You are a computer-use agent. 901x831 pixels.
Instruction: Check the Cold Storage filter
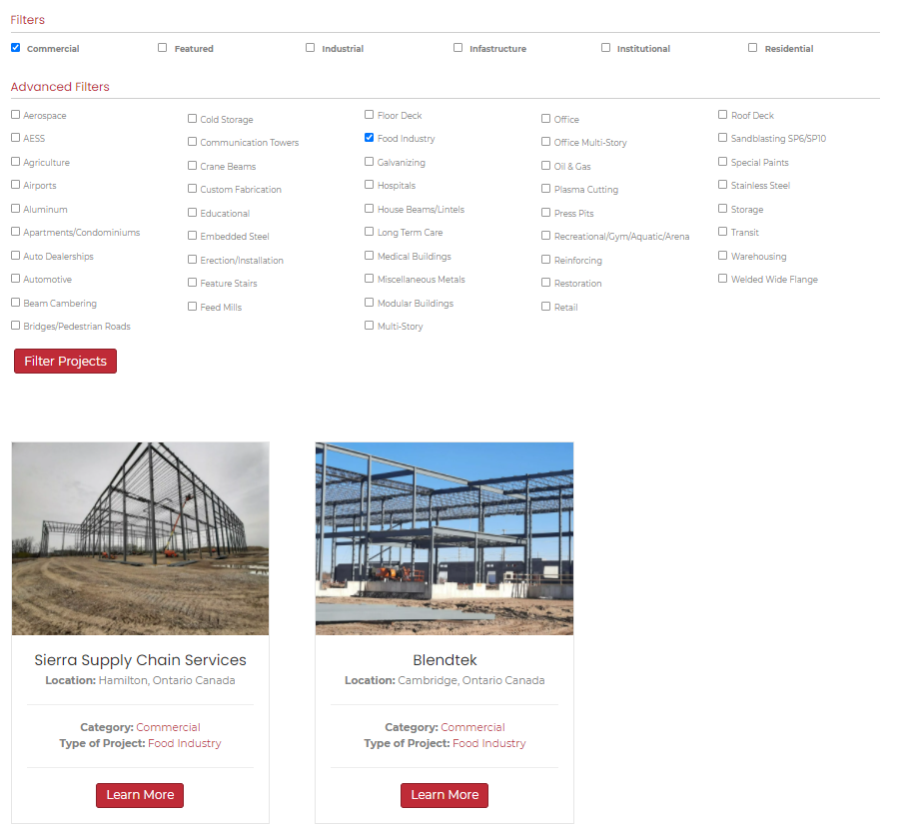pos(193,119)
